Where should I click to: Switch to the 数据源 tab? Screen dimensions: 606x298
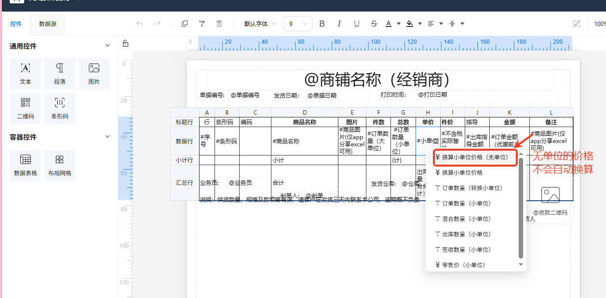click(x=48, y=24)
